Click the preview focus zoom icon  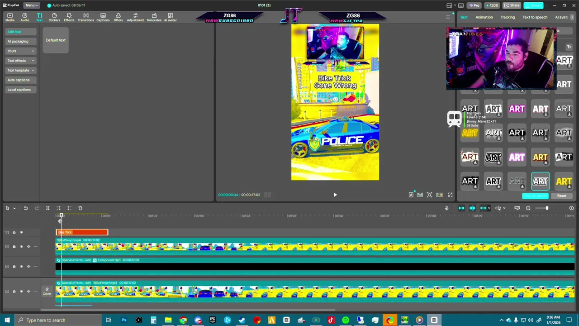[x=429, y=195]
